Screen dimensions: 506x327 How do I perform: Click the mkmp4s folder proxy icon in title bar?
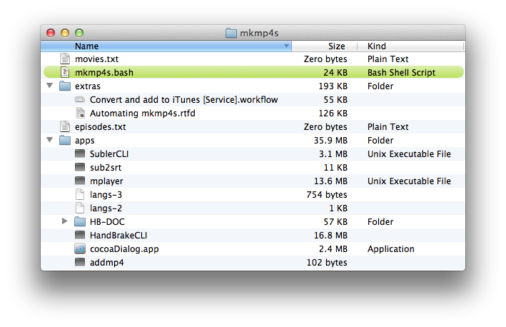[x=231, y=33]
